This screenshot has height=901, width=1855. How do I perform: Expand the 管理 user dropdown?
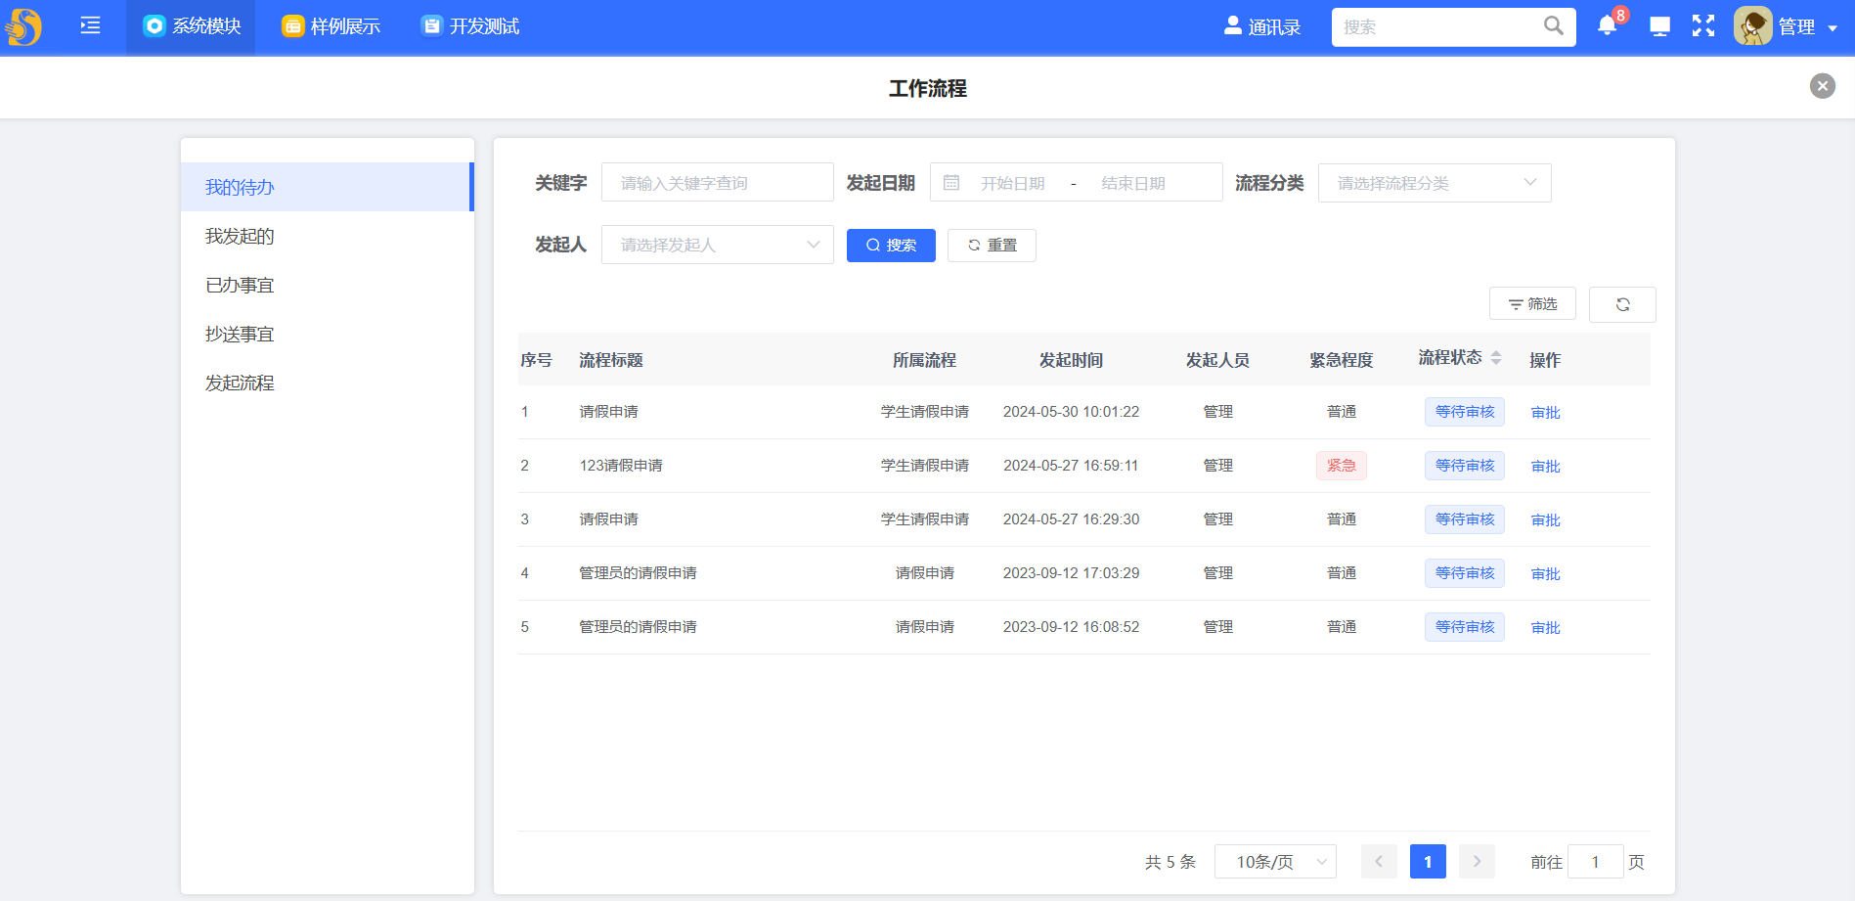(1808, 27)
